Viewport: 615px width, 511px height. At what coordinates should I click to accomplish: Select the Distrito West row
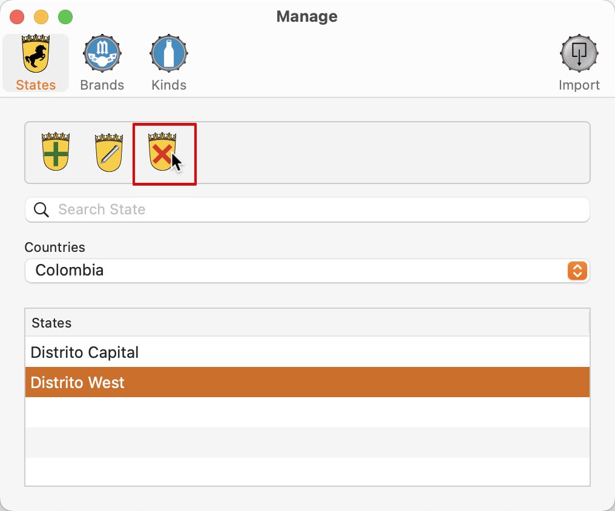[307, 383]
